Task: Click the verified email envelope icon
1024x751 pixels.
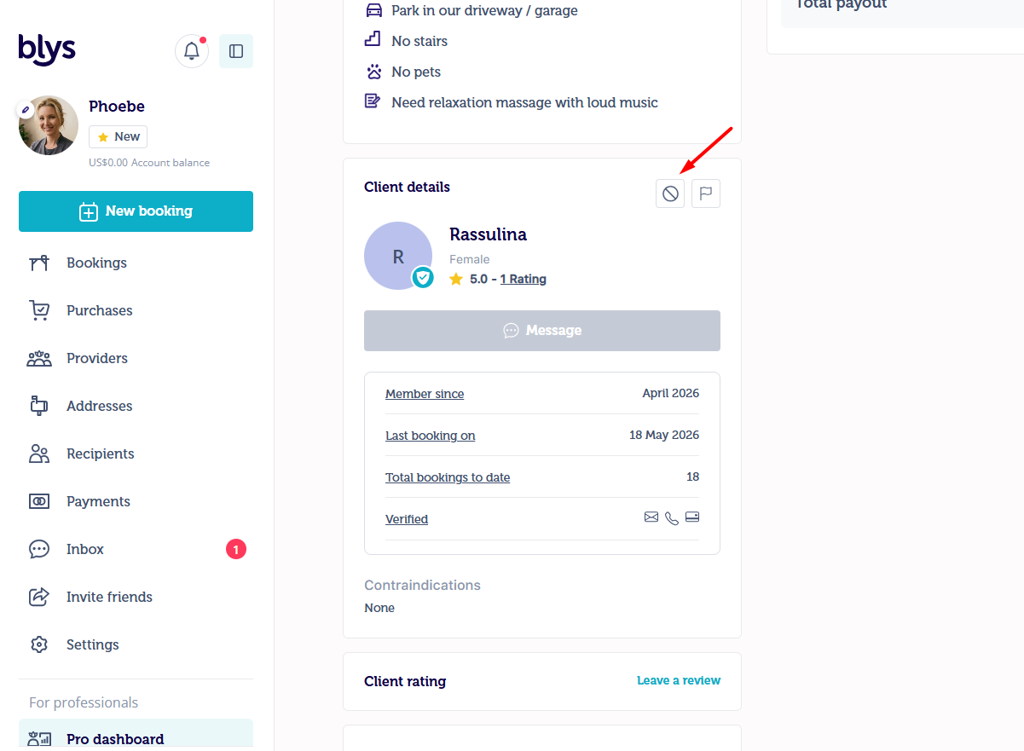Action: coord(651,517)
